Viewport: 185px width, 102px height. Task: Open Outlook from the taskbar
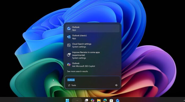[117, 100]
